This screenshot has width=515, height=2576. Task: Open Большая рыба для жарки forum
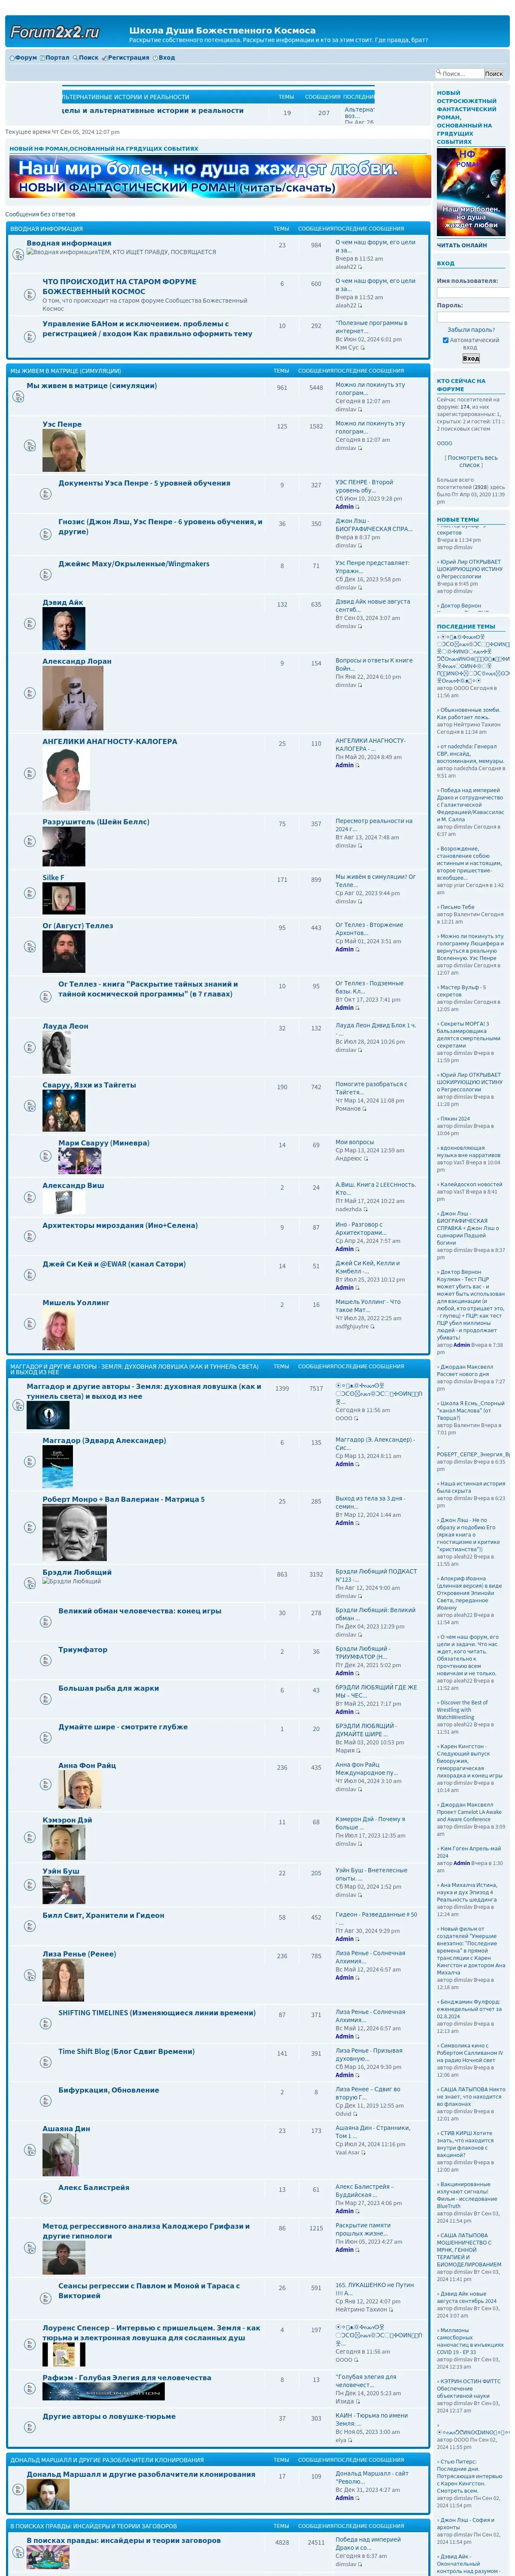coord(109,1688)
